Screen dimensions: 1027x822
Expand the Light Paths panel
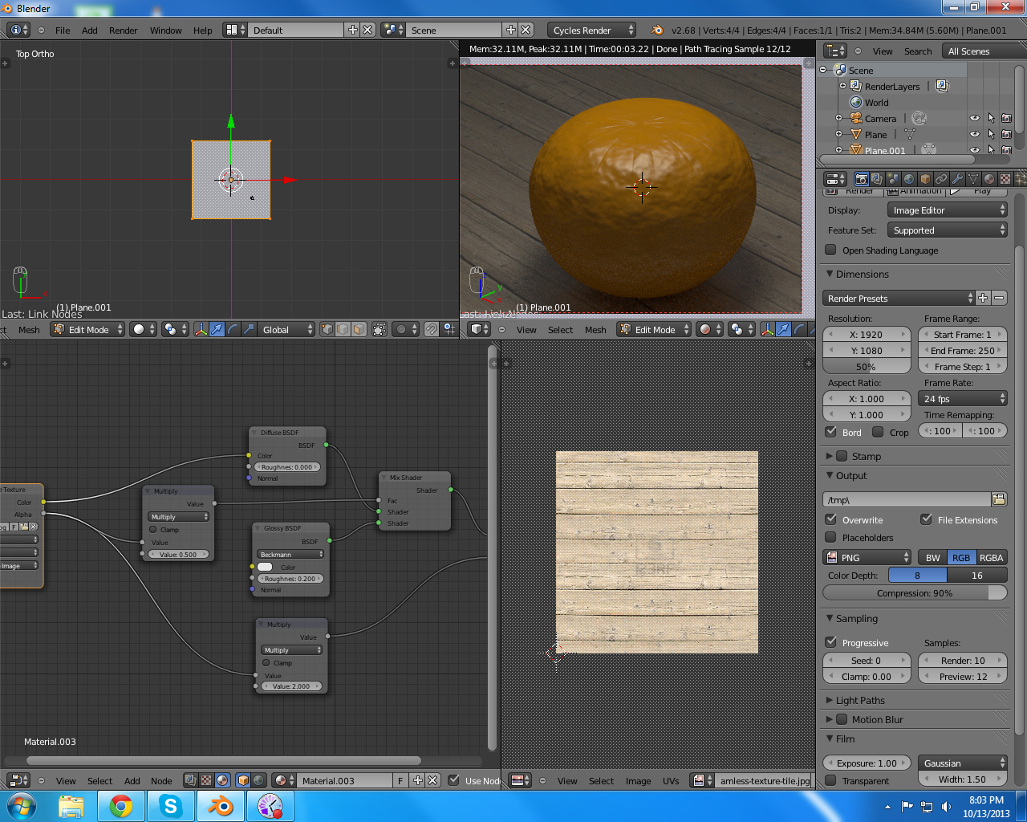pyautogui.click(x=859, y=700)
